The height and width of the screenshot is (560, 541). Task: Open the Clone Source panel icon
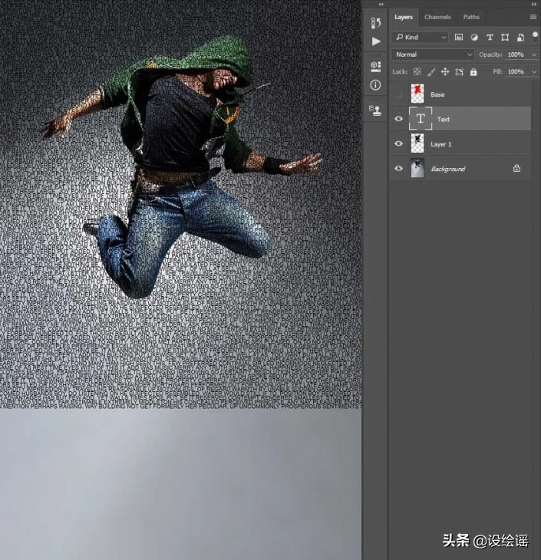[x=375, y=110]
